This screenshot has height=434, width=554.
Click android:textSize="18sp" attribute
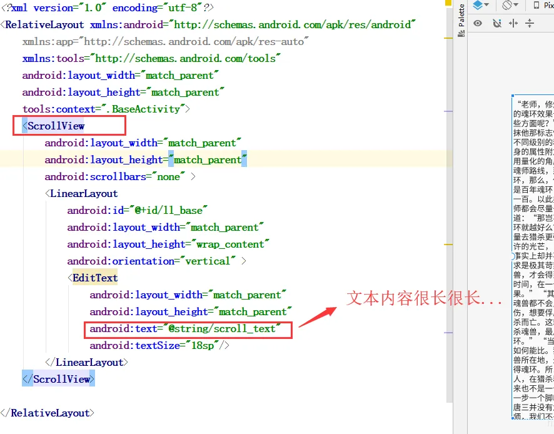[154, 345]
